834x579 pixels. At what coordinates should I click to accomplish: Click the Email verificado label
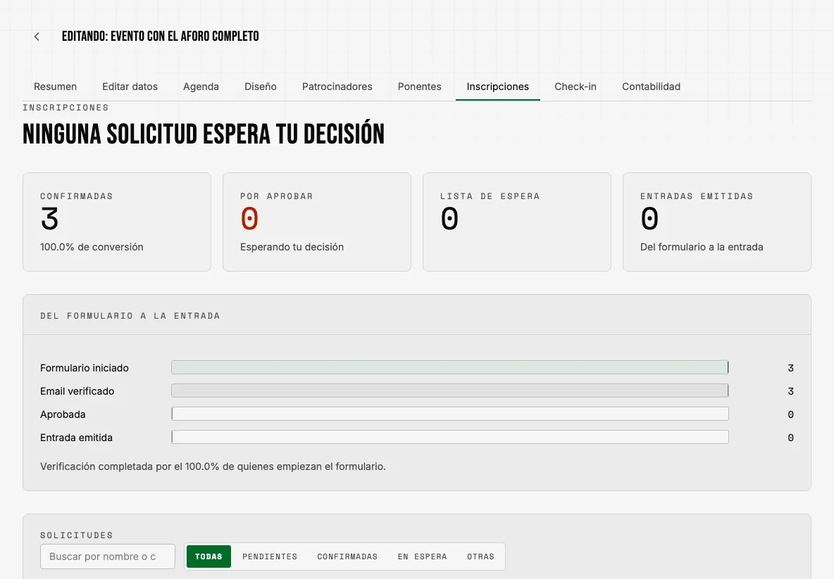[x=77, y=391]
